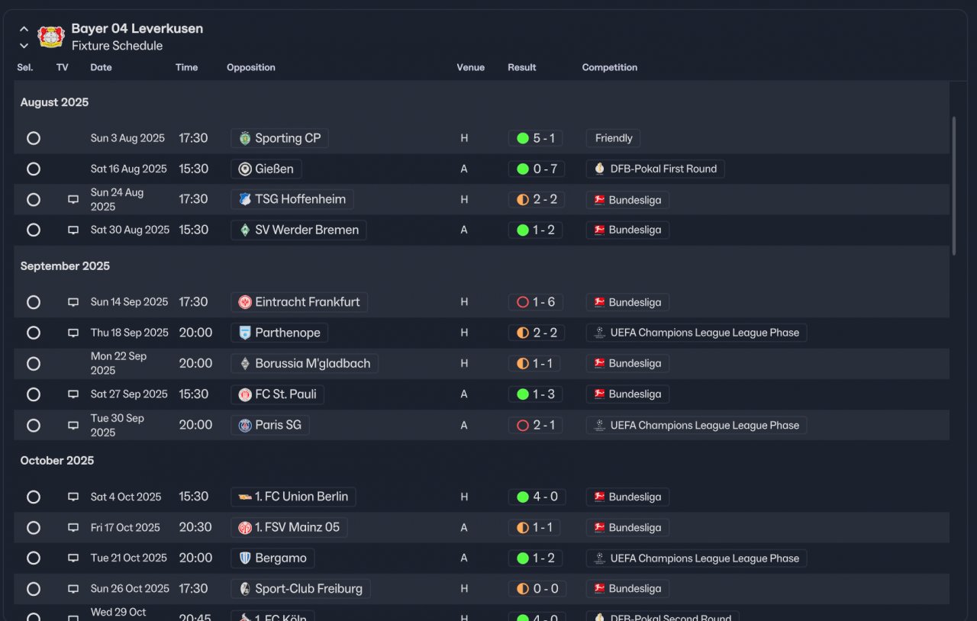Click the Gießen club logo
Image resolution: width=977 pixels, height=621 pixels.
(x=245, y=169)
